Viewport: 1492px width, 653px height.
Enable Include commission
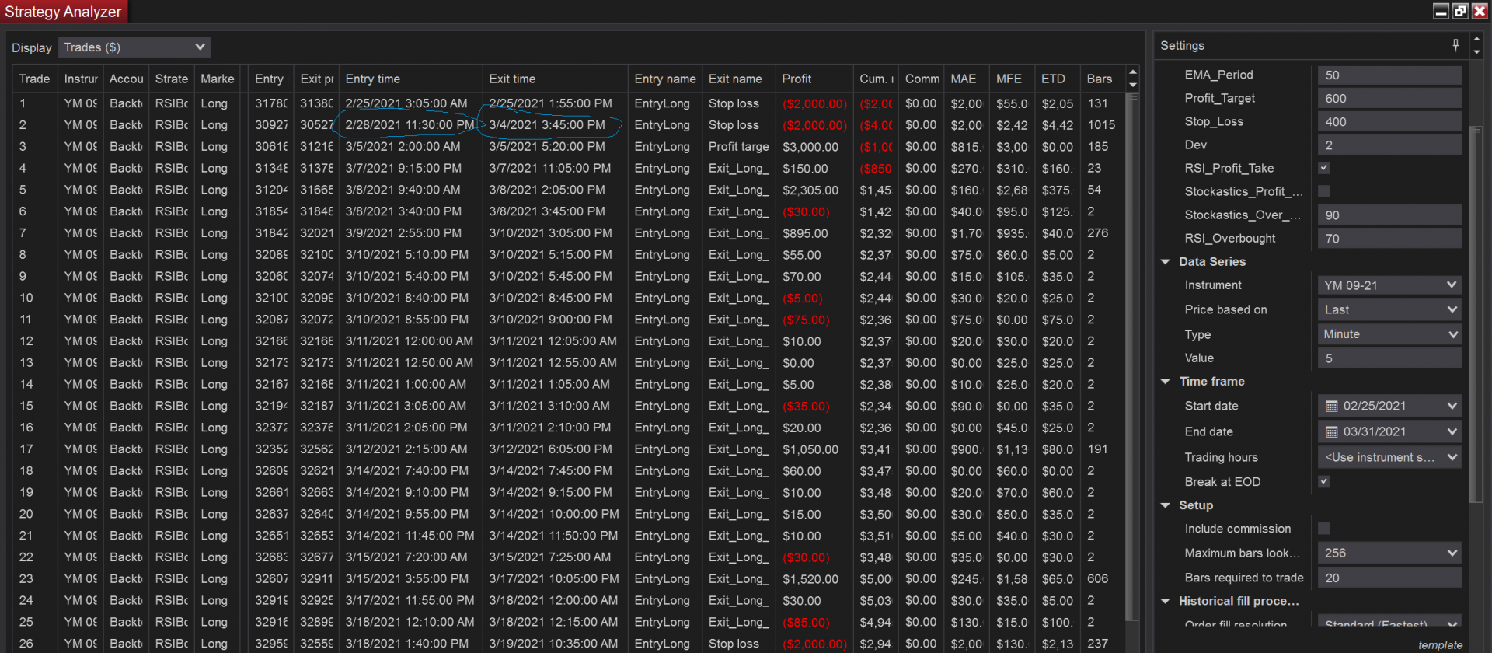[x=1324, y=529]
